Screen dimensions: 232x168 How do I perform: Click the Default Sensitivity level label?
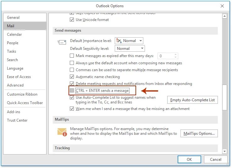pos(90,48)
